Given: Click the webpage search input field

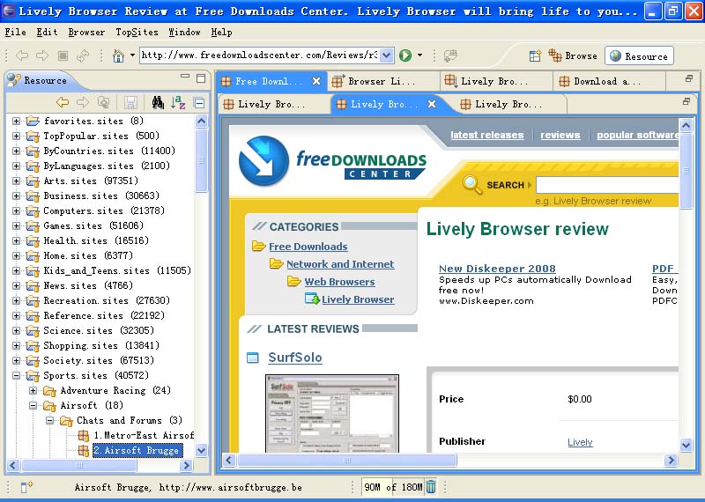Looking at the screenshot, I should tap(607, 185).
